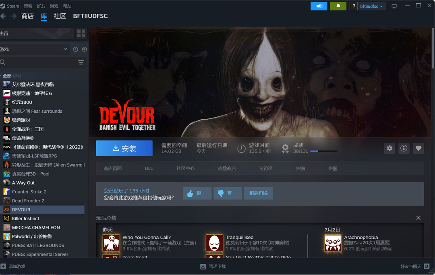Select Palworld game icon in list

7,236
